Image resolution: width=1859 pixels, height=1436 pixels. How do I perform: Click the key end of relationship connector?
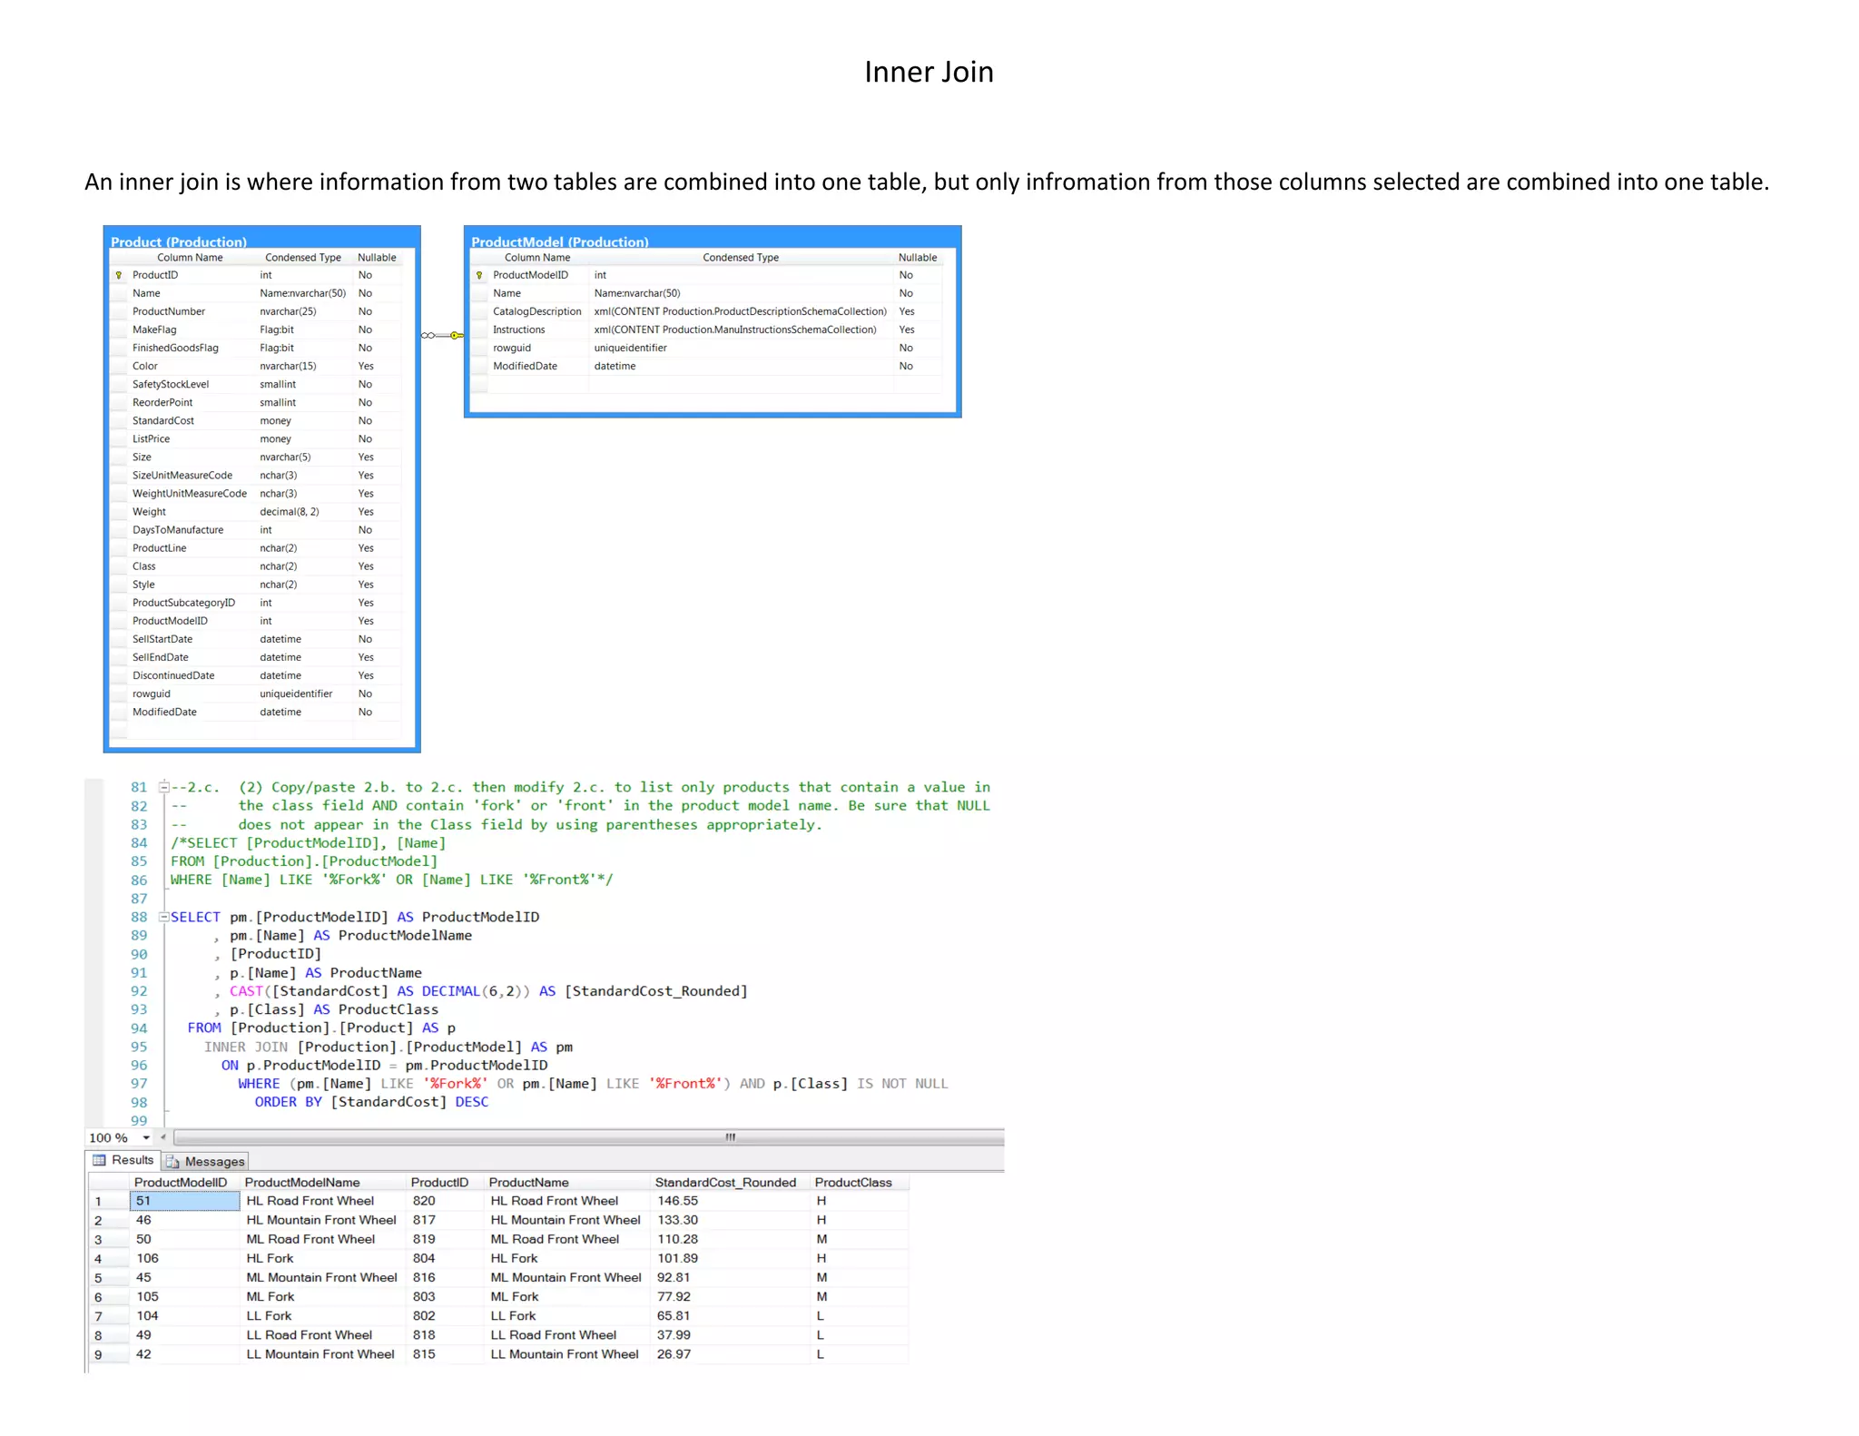pyautogui.click(x=456, y=336)
